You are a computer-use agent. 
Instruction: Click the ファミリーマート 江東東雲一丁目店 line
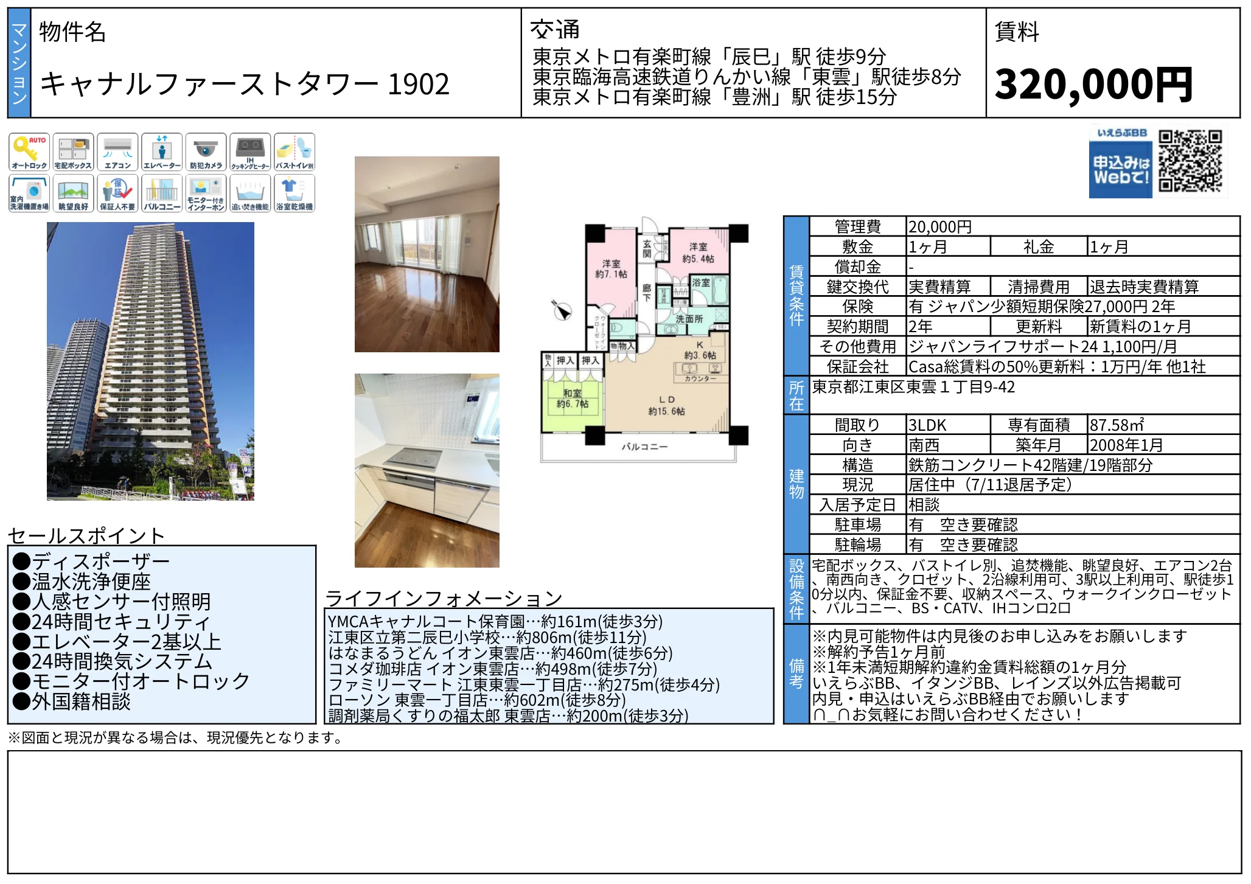pyautogui.click(x=524, y=685)
